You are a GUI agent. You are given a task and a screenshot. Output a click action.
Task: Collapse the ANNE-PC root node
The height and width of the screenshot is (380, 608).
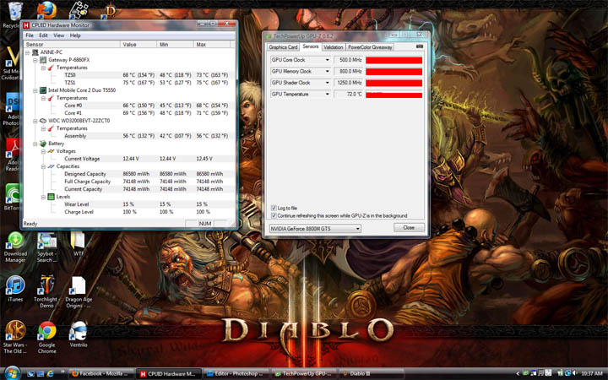click(28, 52)
